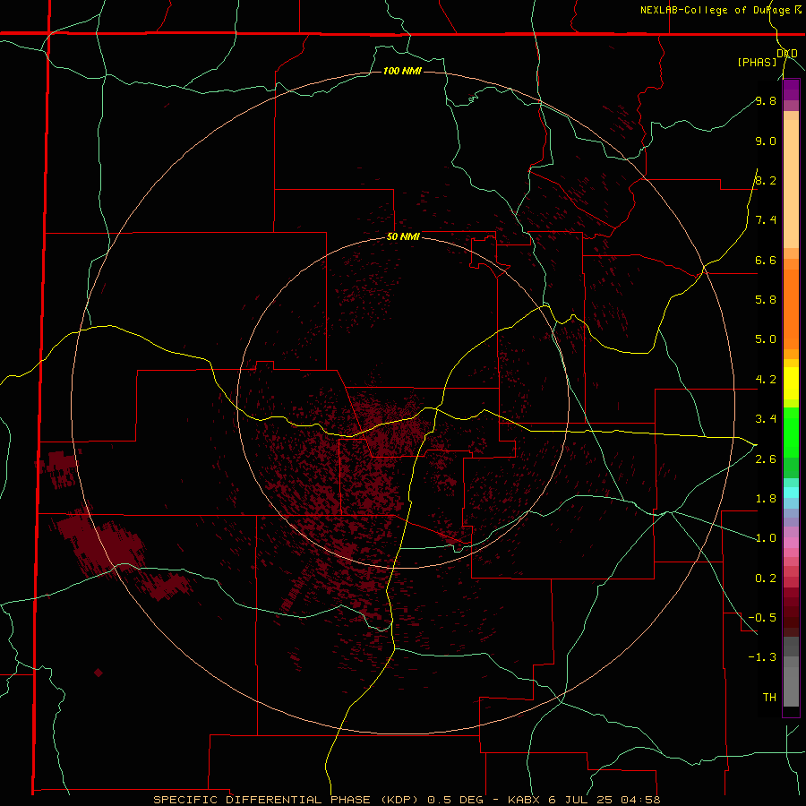Click the 04:58 timestamp in the footer
The height and width of the screenshot is (806, 806).
tap(640, 800)
